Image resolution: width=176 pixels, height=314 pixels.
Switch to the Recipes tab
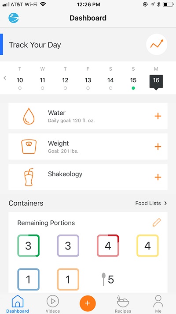tap(123, 304)
